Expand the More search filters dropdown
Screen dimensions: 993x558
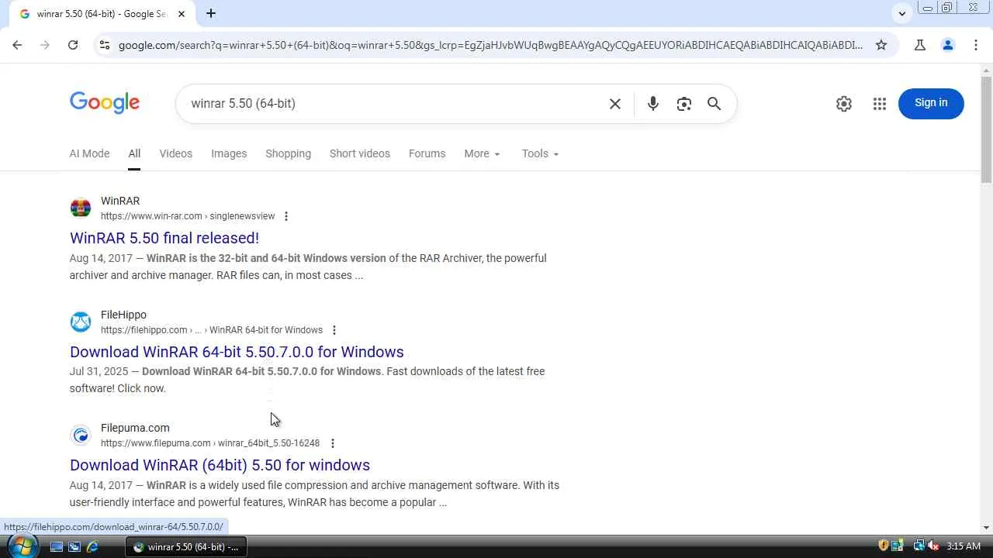482,153
